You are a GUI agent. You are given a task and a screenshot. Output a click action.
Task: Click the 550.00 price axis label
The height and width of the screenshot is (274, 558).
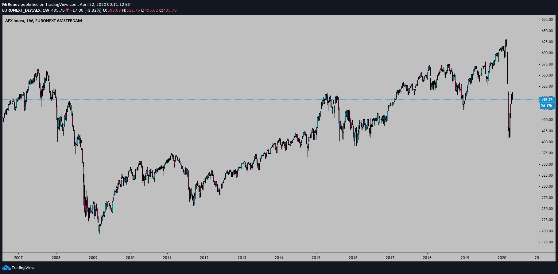[547, 75]
